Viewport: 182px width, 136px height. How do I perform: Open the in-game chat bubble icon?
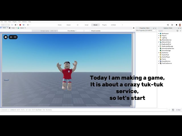(x=15, y=37)
